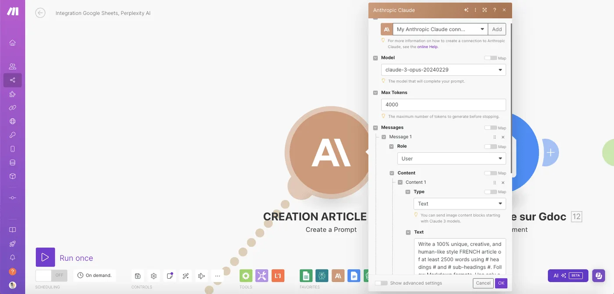Image resolution: width=614 pixels, height=294 pixels.
Task: Open the Role dropdown showing User
Action: [x=451, y=158]
